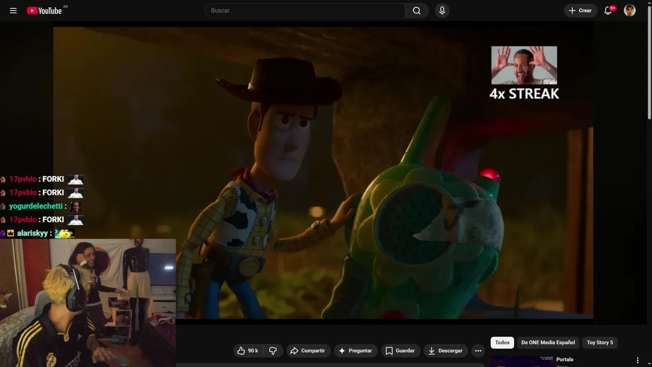Go to YouTube home via logo
Viewport: 652px width, 367px height.
[45, 11]
